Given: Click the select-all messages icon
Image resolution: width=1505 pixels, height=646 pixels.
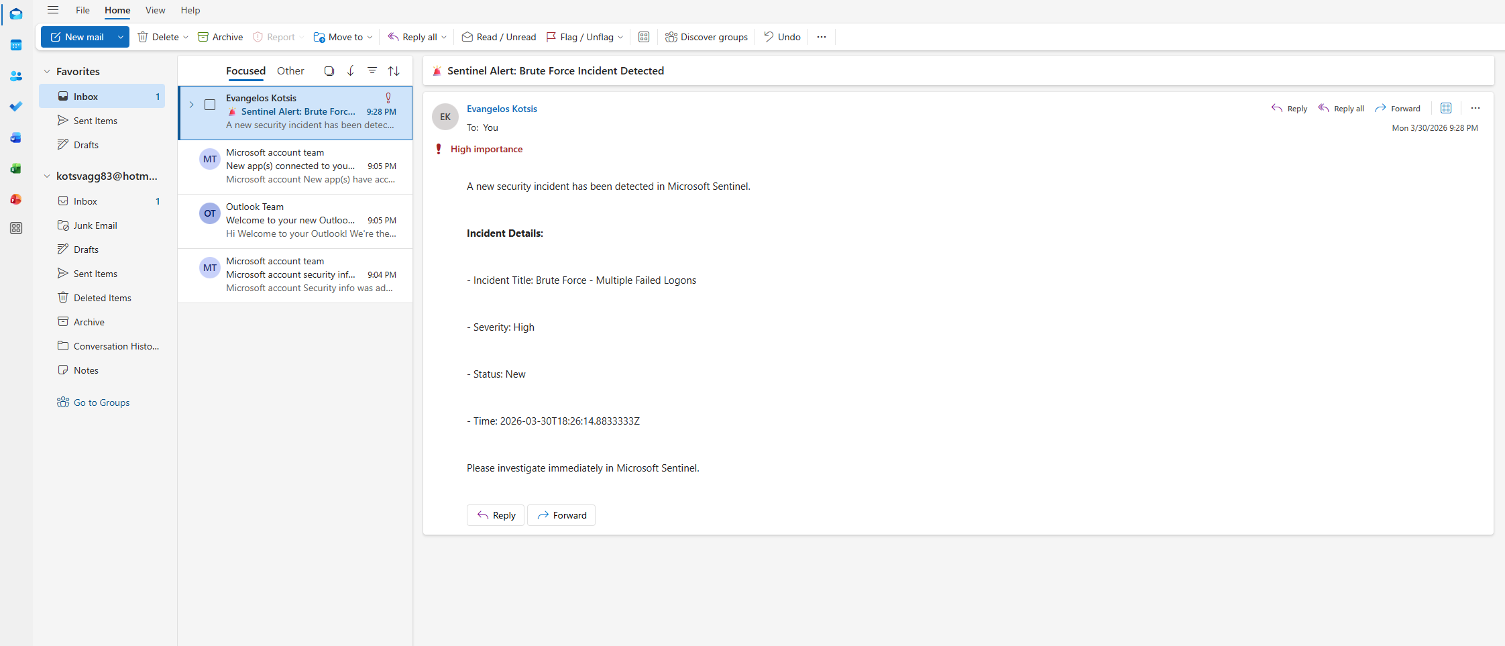Looking at the screenshot, I should 329,71.
